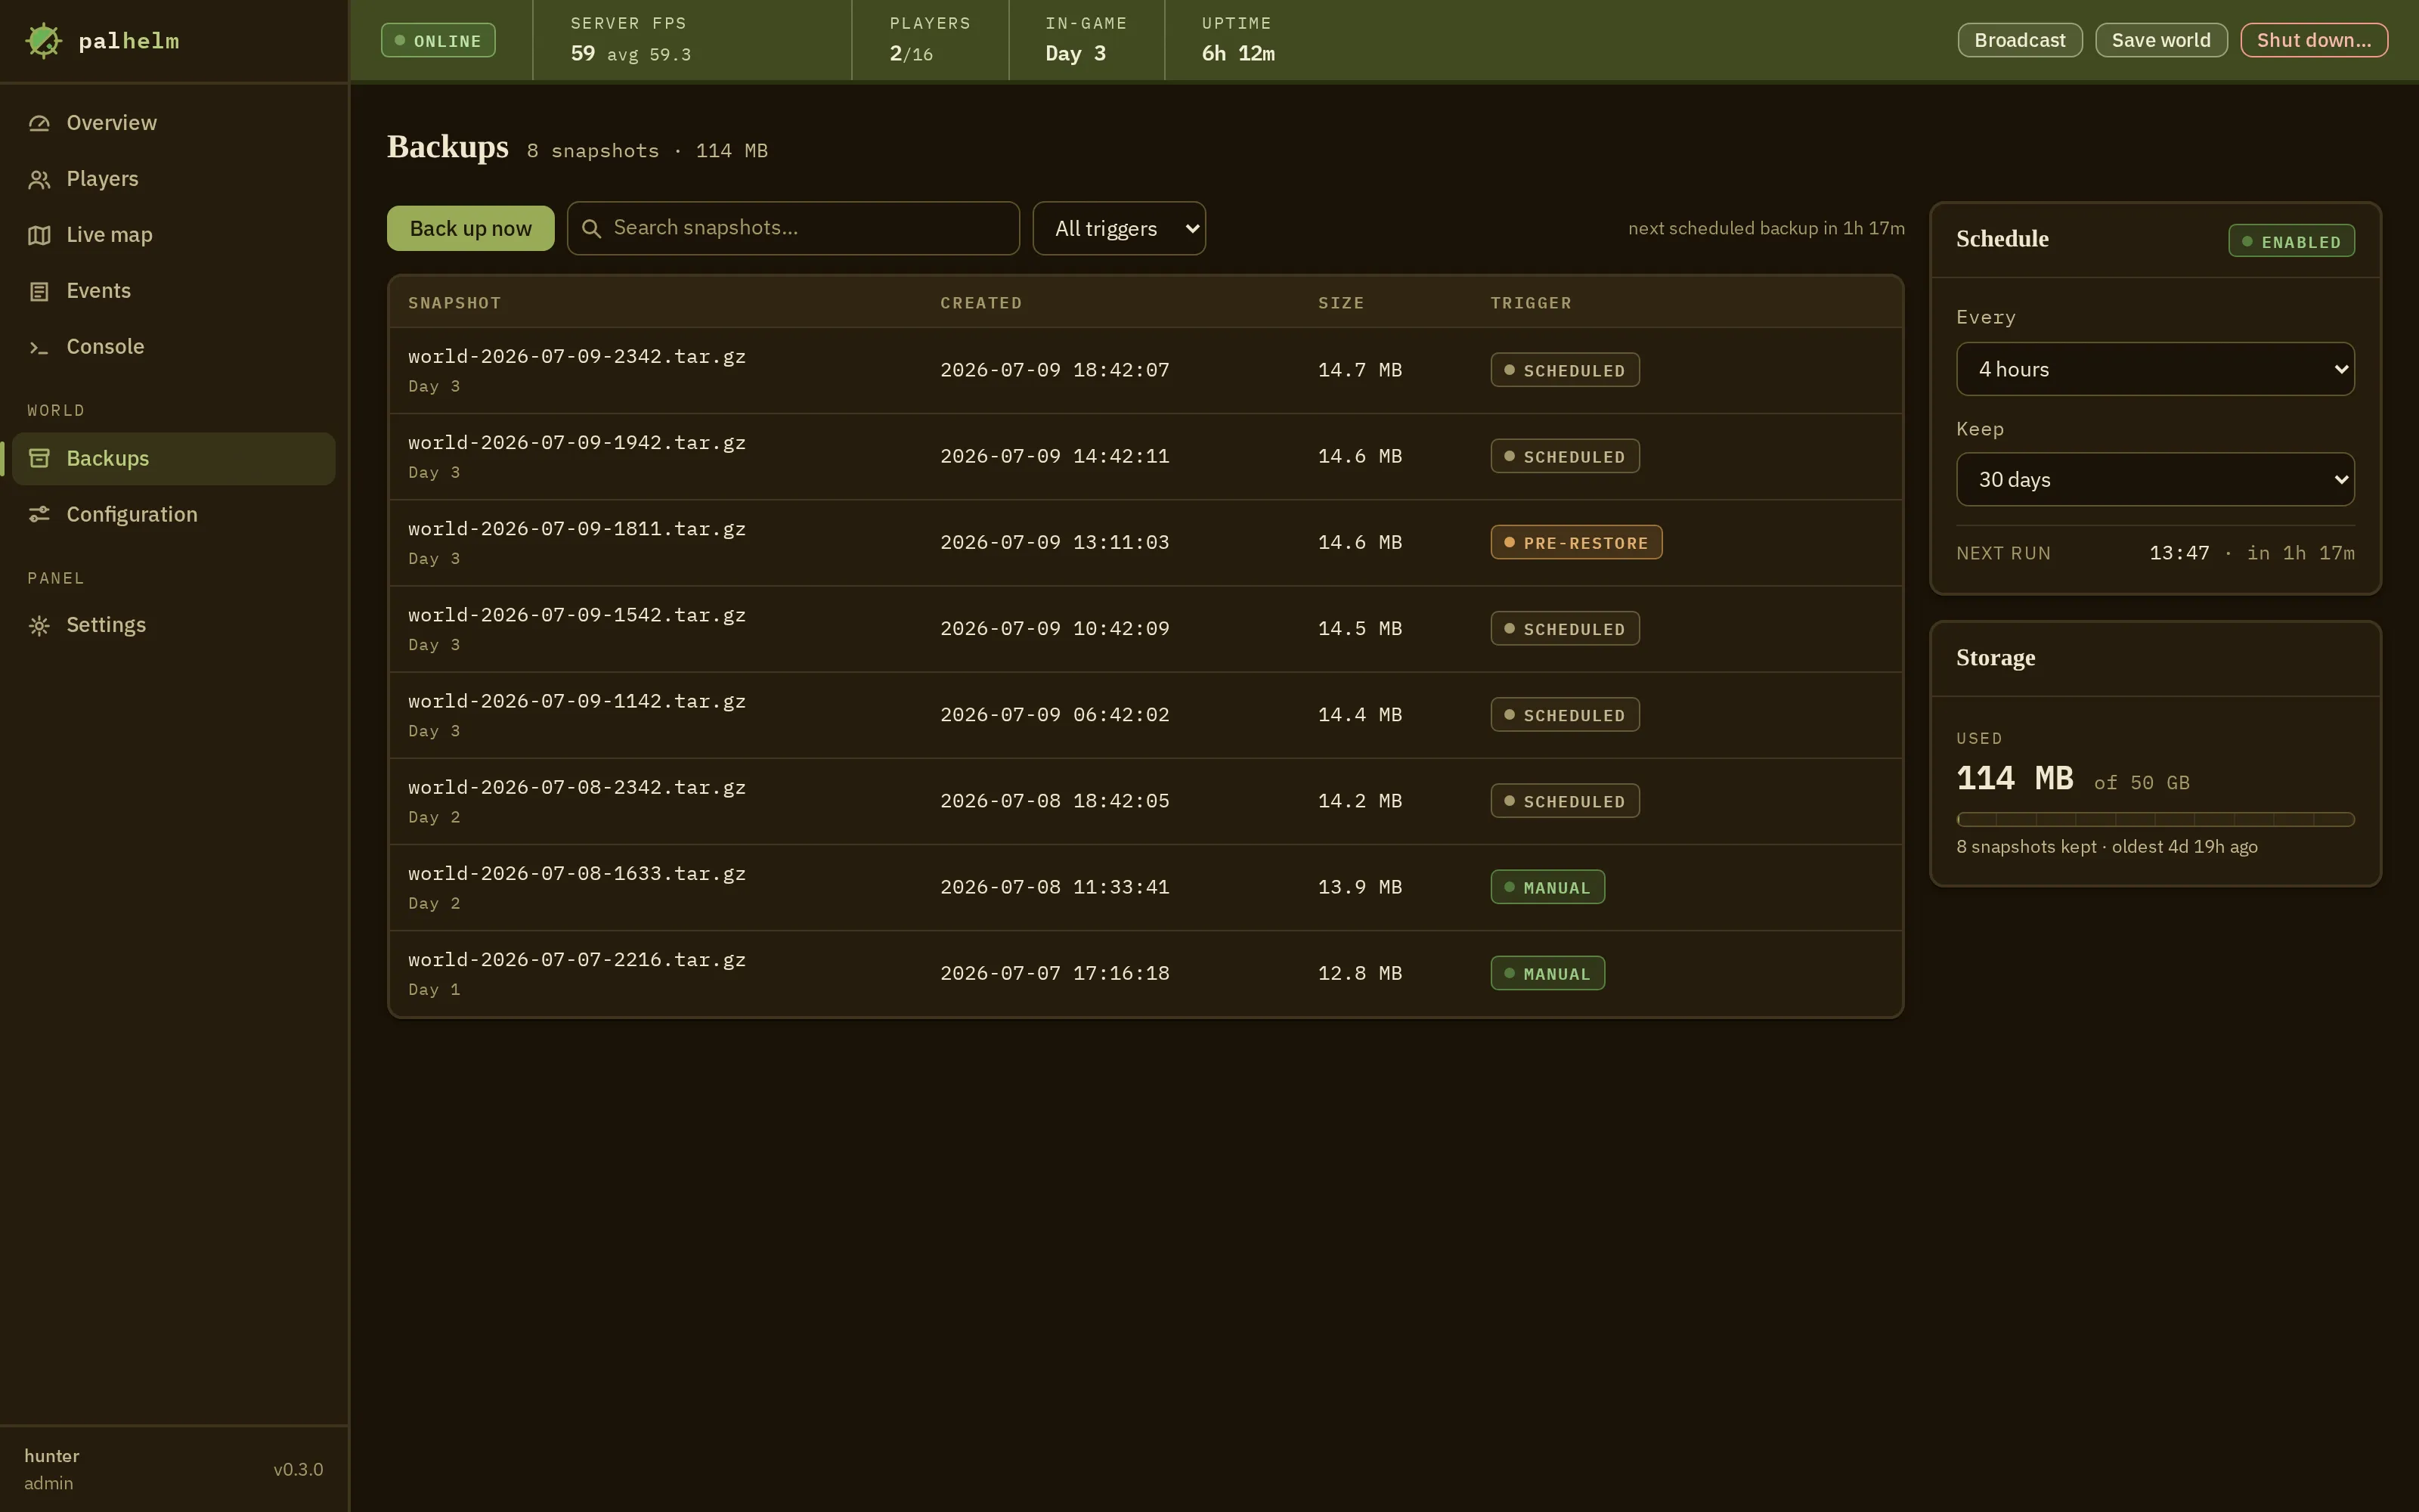
Task: Click the Events list icon
Action: pyautogui.click(x=39, y=291)
